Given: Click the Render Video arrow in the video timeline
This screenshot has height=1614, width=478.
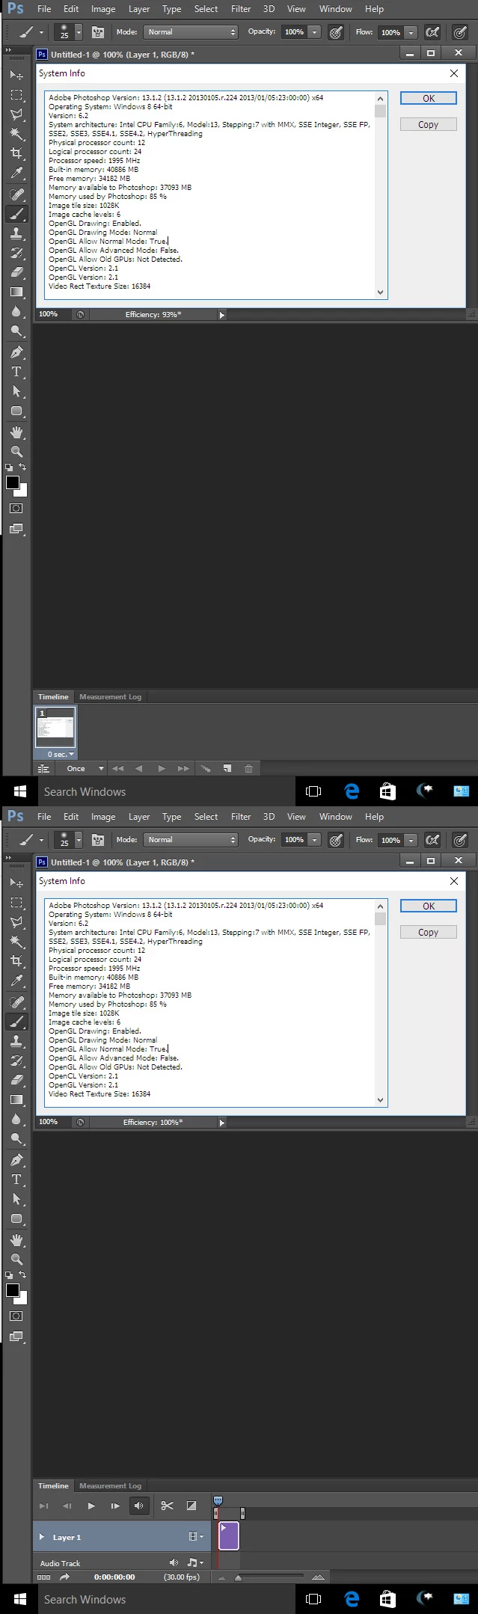Looking at the screenshot, I should tap(64, 1577).
